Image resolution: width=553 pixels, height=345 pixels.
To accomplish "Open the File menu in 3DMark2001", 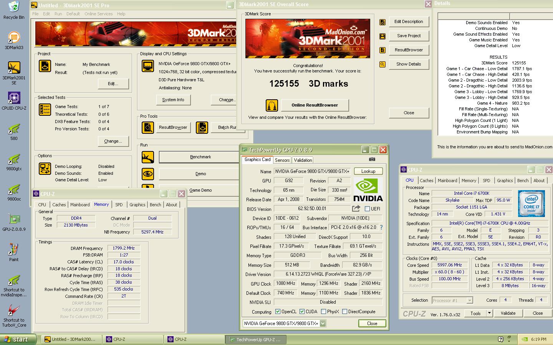I will coord(35,14).
